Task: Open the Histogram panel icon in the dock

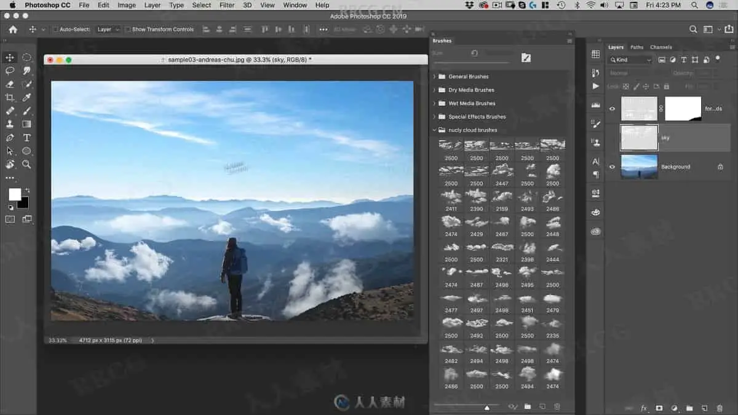Action: (595, 105)
